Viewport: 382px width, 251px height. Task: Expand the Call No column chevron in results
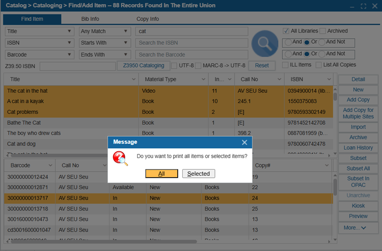(279, 79)
